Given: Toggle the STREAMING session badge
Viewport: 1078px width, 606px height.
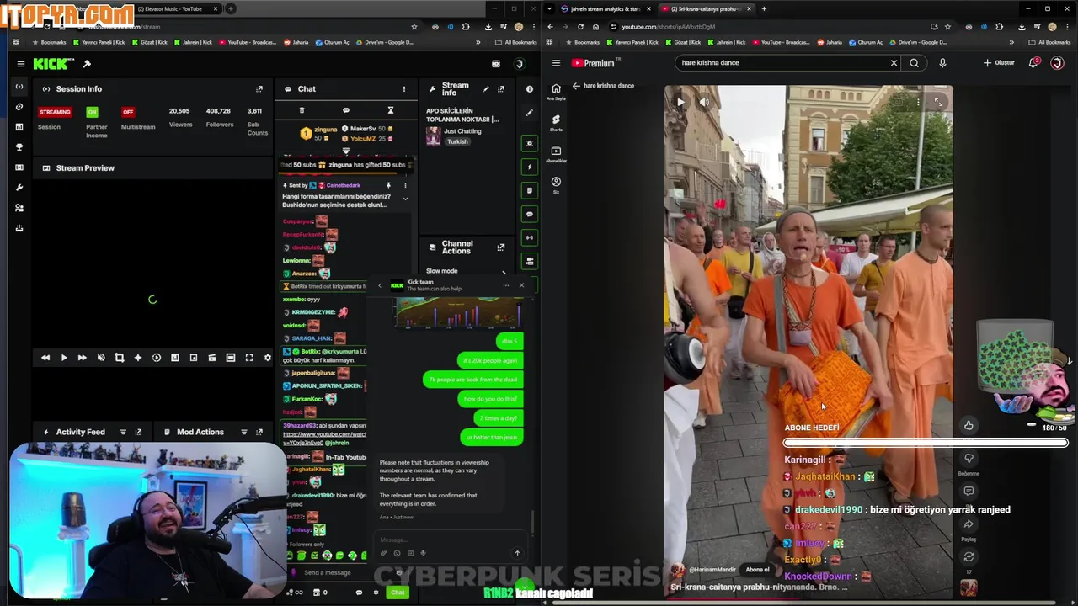Looking at the screenshot, I should (x=55, y=112).
